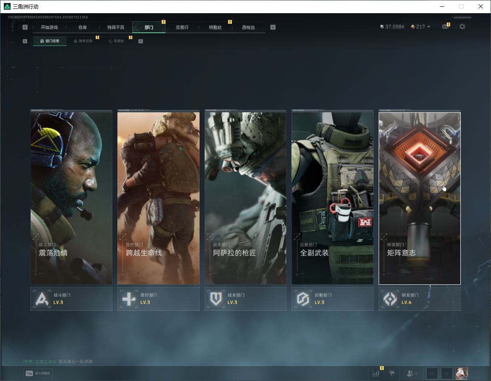Screen dimensions: 491x381
Task: Switch to the 改枪台 tab
Action: click(x=248, y=27)
